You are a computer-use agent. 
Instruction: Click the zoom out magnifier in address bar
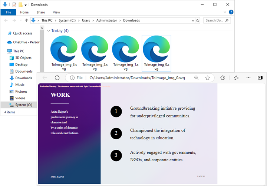pyautogui.click(x=196, y=78)
